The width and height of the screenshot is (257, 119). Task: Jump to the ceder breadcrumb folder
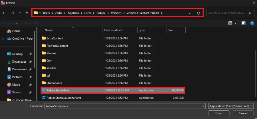[59, 13]
